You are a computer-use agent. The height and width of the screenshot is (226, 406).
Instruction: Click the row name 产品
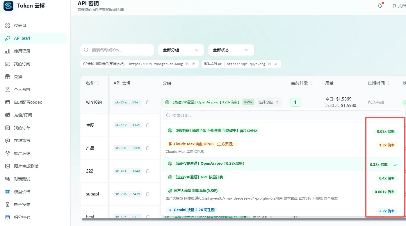[90, 148]
